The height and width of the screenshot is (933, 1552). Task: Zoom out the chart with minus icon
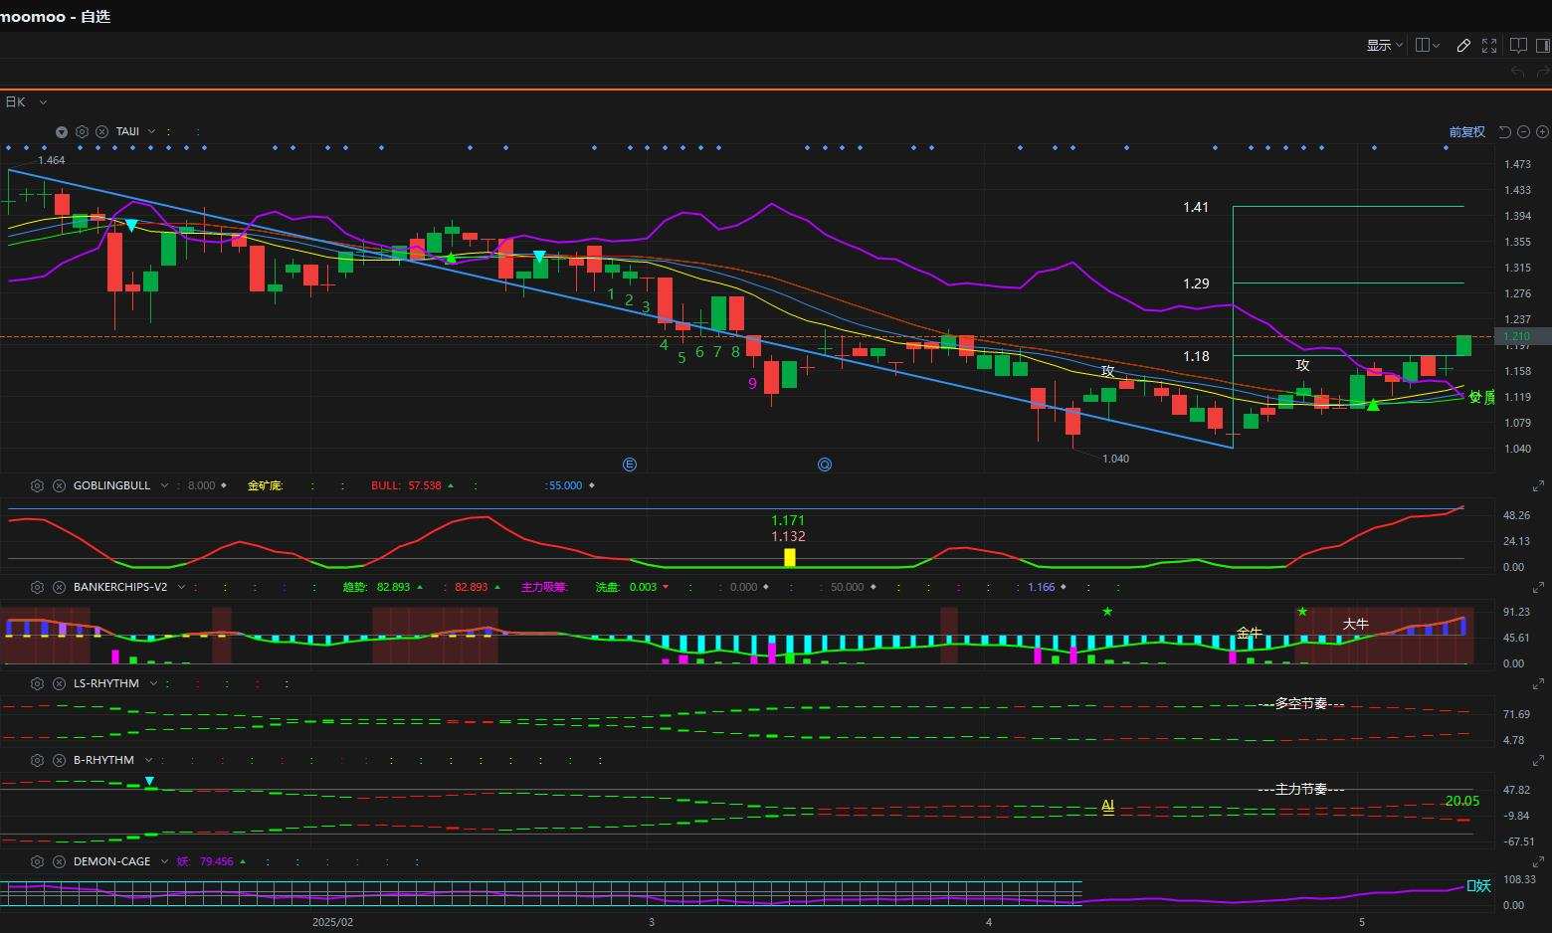pos(1523,131)
